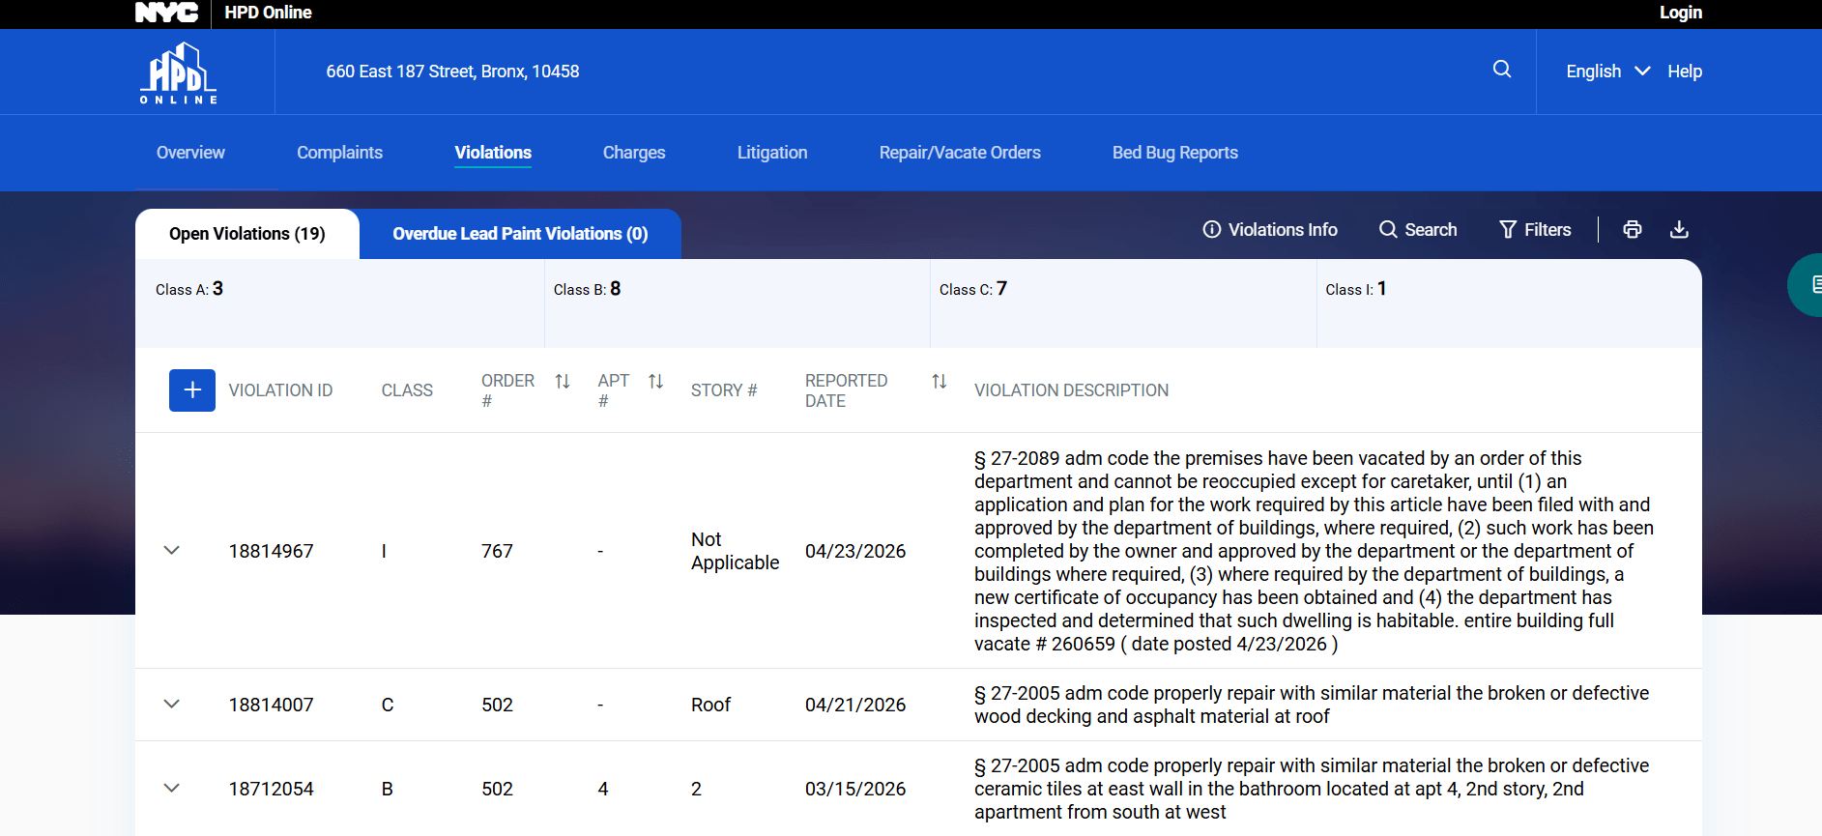Open the Filters button
Viewport: 1822px width, 836px height.
coord(1534,230)
